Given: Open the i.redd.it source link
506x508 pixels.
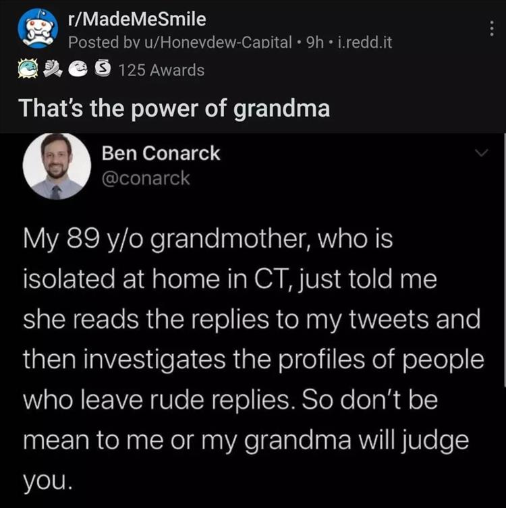Looking at the screenshot, I should point(364,42).
